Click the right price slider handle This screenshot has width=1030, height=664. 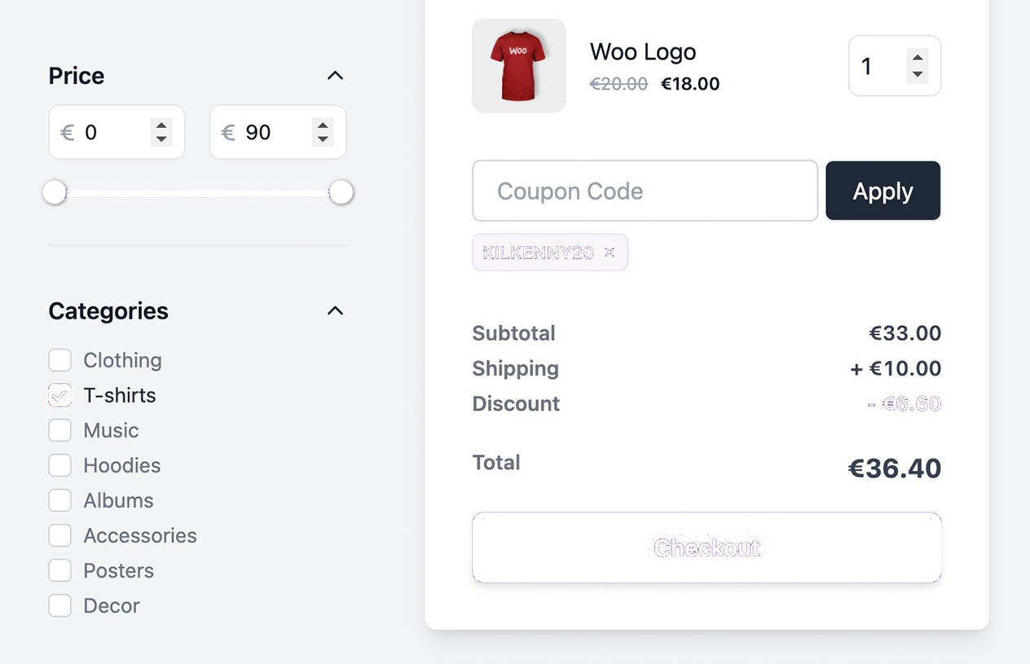(341, 193)
